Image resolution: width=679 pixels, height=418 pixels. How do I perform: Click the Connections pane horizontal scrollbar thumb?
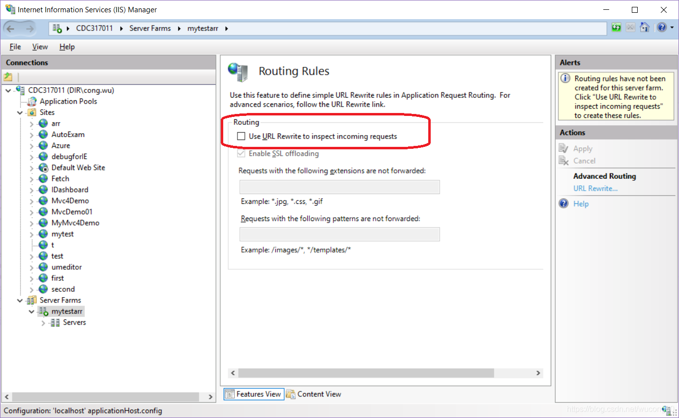tap(106, 397)
